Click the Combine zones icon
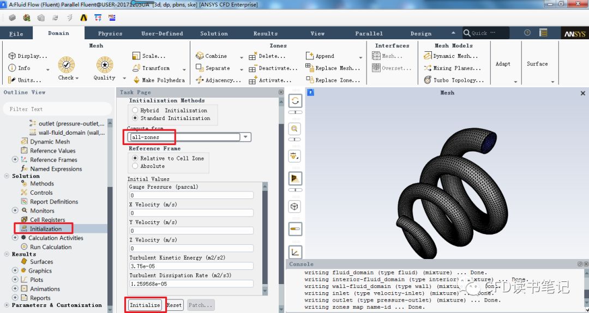The width and height of the screenshot is (589, 313). (x=200, y=56)
